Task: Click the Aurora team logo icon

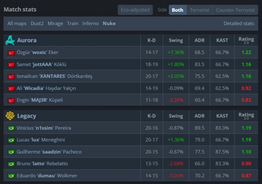Action: (10, 40)
